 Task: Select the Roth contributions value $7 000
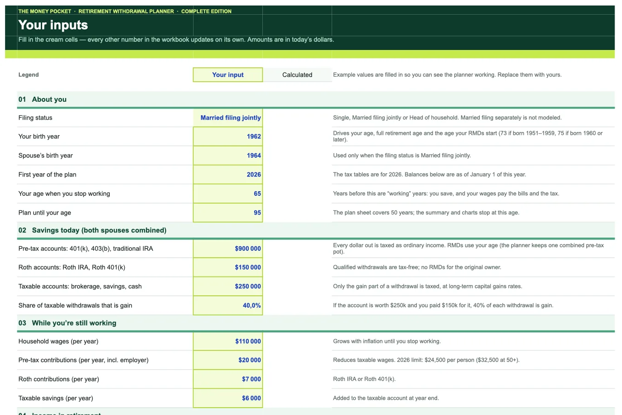[228, 379]
